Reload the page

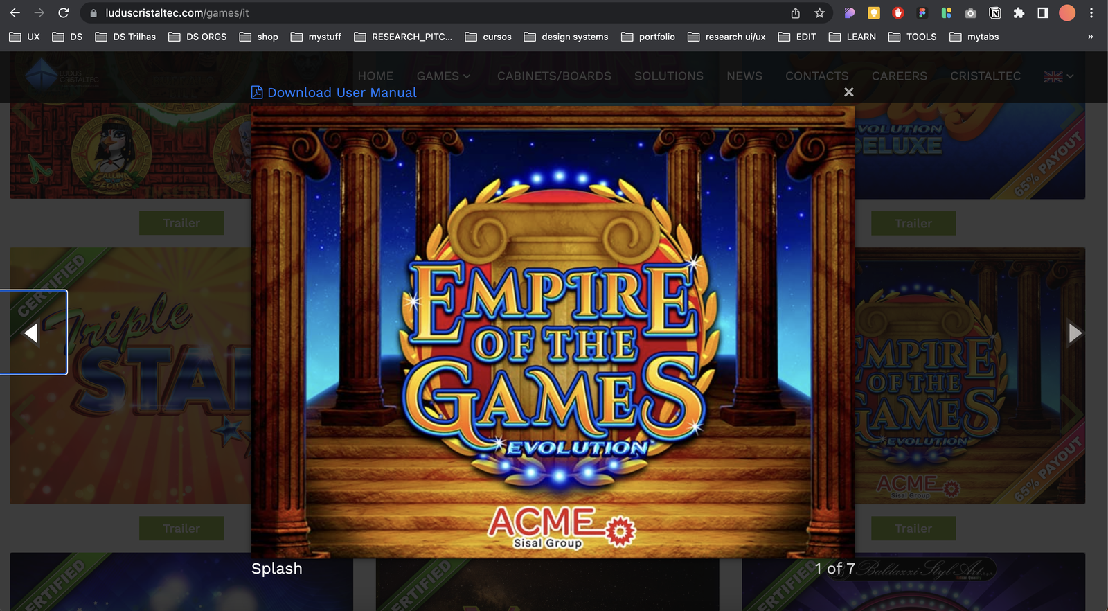63,12
